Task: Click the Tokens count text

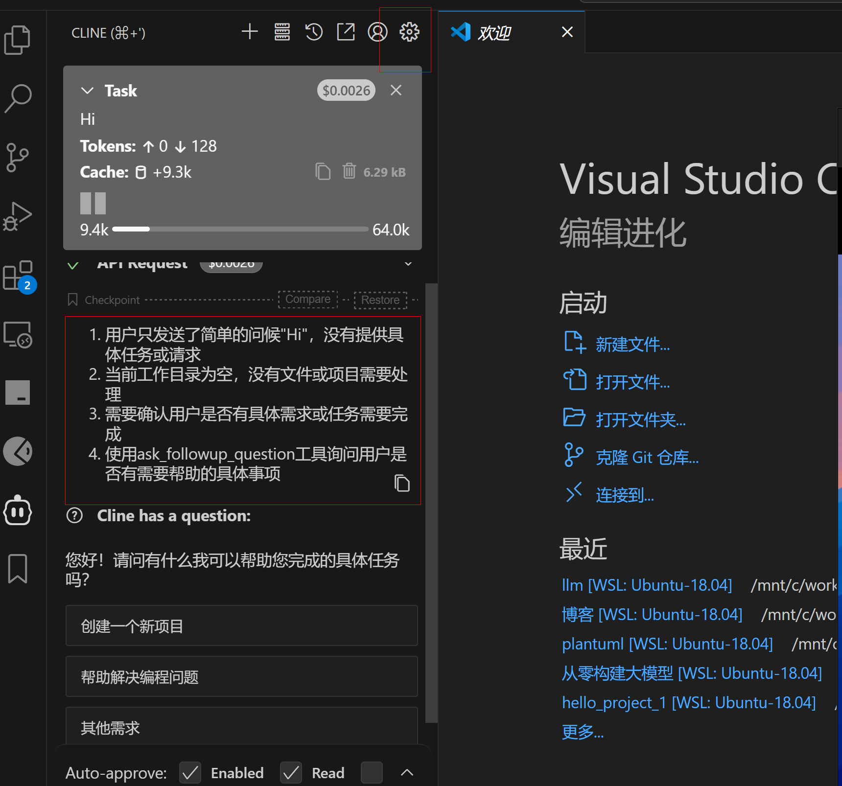Action: 148,146
